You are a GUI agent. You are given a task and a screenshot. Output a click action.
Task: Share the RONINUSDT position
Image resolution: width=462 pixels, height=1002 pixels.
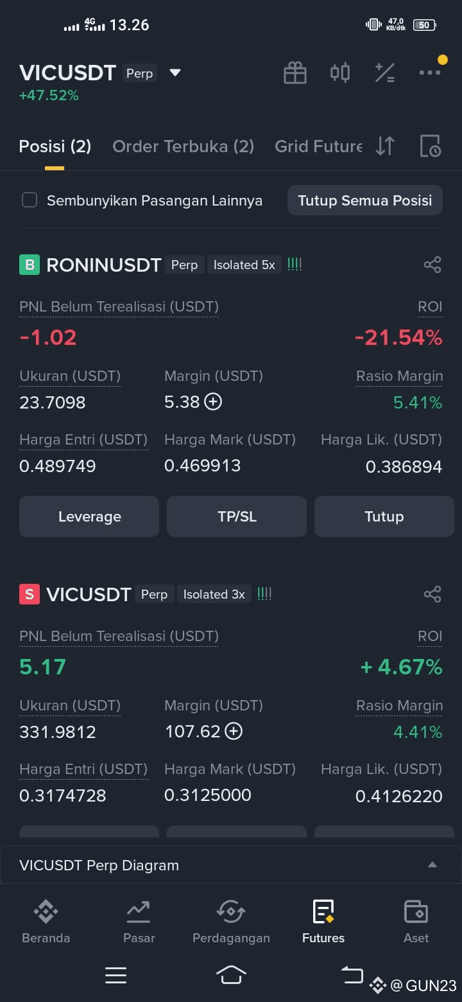pos(432,265)
